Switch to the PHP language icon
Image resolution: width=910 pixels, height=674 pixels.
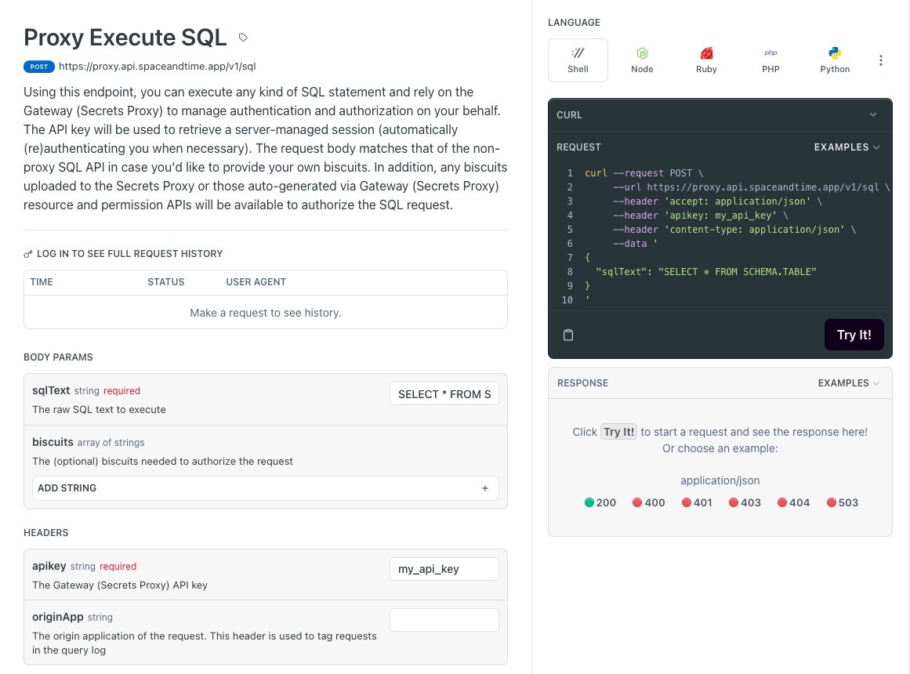[x=770, y=53]
